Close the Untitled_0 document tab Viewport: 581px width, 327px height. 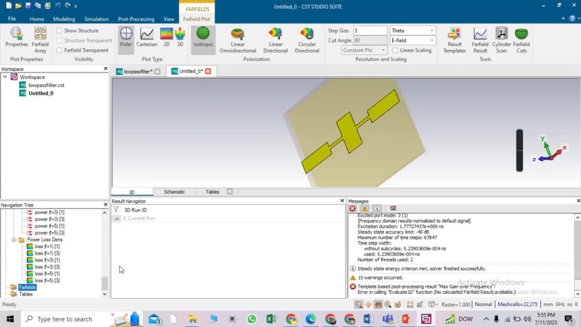pos(208,71)
